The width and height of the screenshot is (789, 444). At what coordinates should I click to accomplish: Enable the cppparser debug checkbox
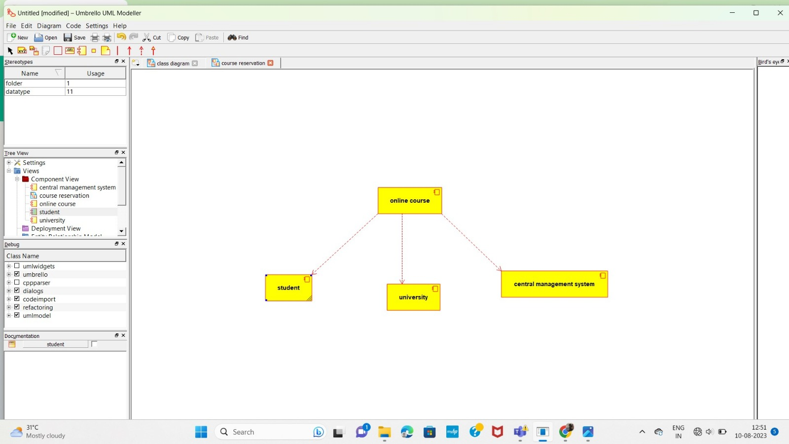[17, 283]
